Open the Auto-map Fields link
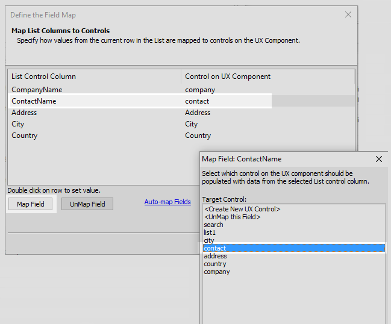Image resolution: width=391 pixels, height=324 pixels. [167, 202]
